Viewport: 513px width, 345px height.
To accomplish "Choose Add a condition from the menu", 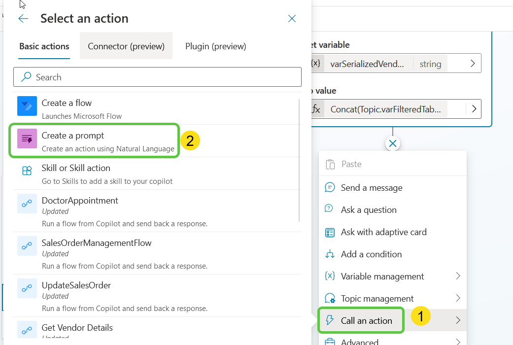I will point(371,254).
